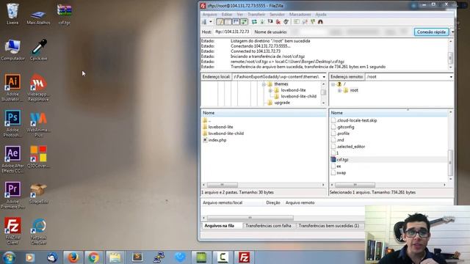
Task: Expand lovebond-lite node in local tree
Action: click(270, 90)
